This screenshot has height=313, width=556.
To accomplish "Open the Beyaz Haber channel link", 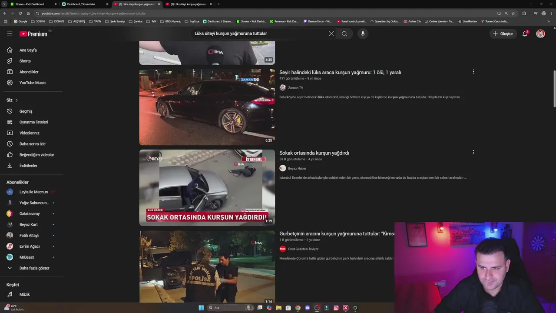I will point(297,168).
